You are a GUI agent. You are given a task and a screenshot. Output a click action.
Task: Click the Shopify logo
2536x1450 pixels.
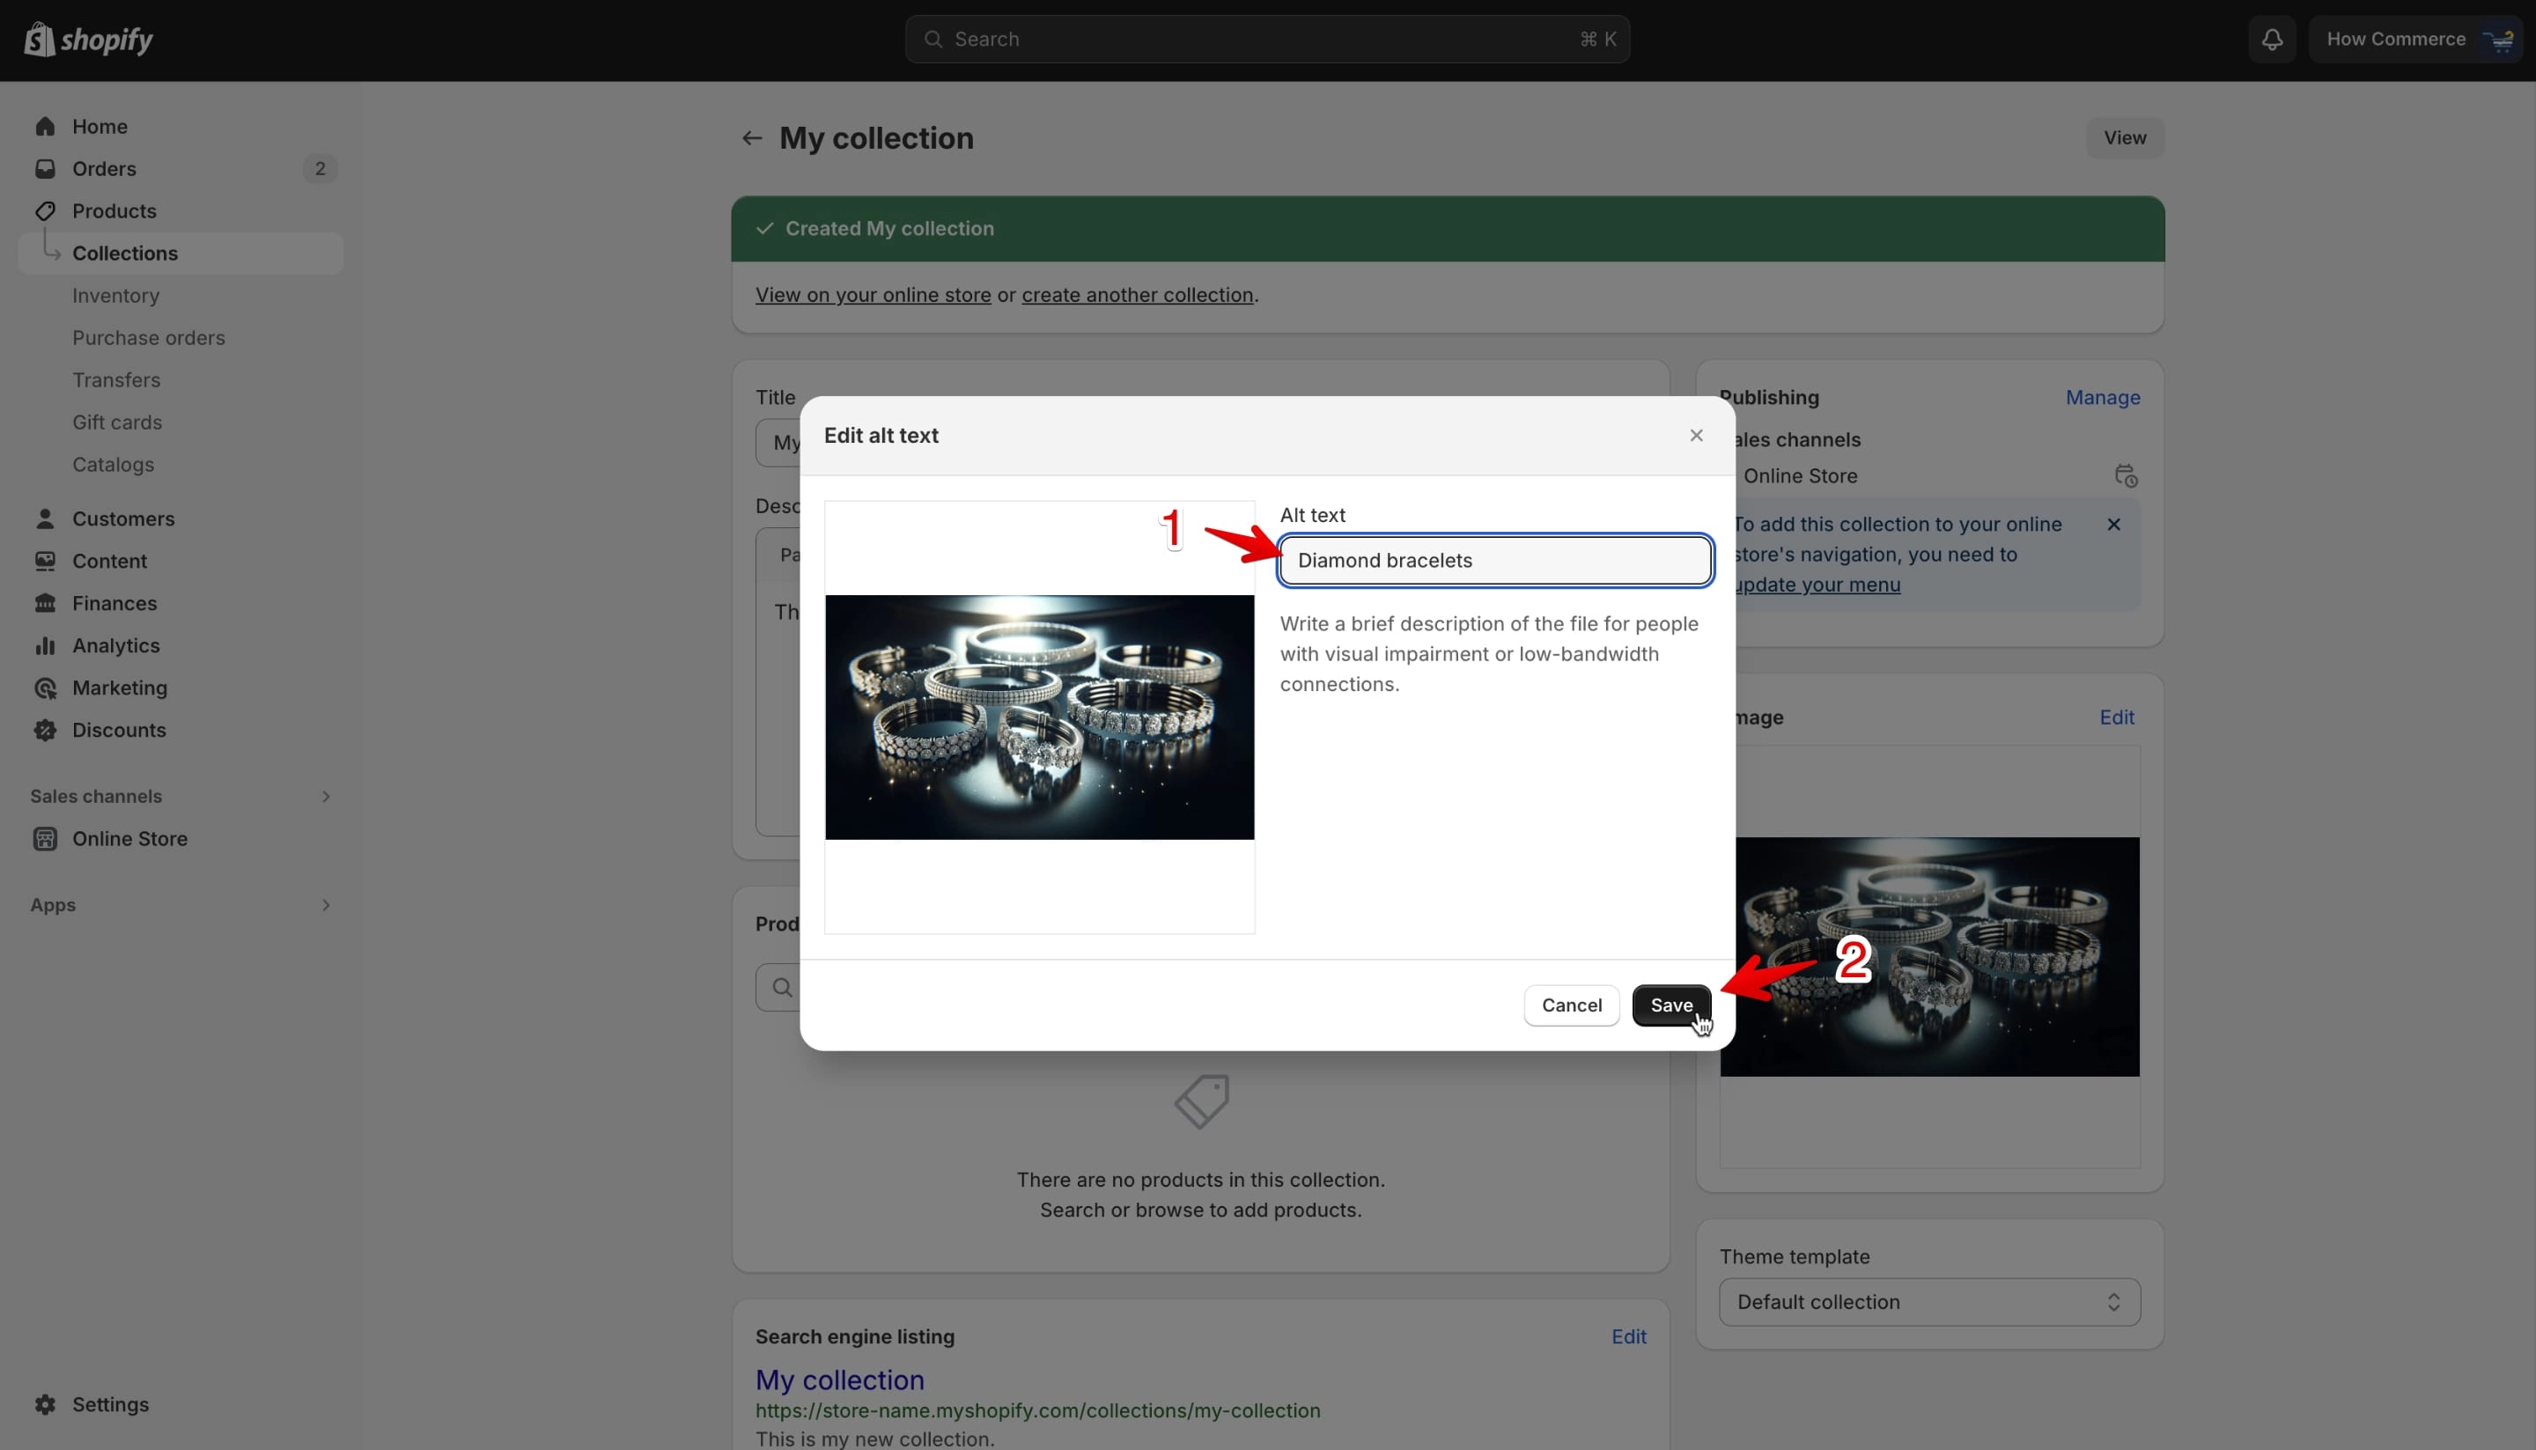[x=88, y=40]
